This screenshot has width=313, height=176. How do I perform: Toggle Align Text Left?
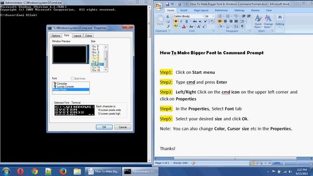point(220,21)
